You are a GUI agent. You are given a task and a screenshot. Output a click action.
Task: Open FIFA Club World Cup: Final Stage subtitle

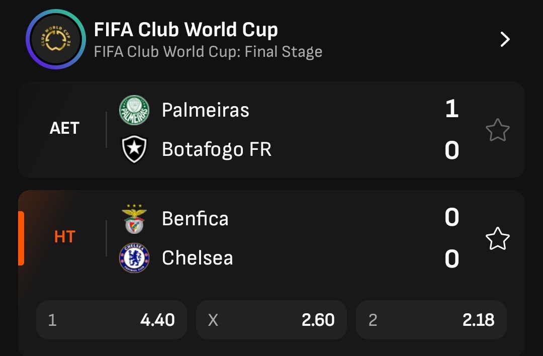[208, 52]
